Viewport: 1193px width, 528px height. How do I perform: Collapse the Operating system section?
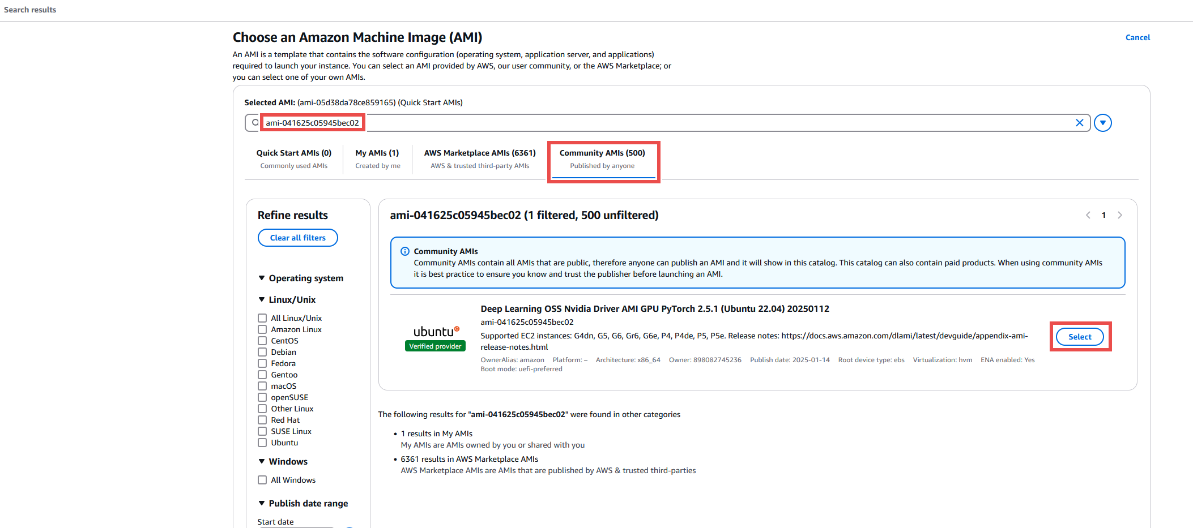pyautogui.click(x=262, y=278)
